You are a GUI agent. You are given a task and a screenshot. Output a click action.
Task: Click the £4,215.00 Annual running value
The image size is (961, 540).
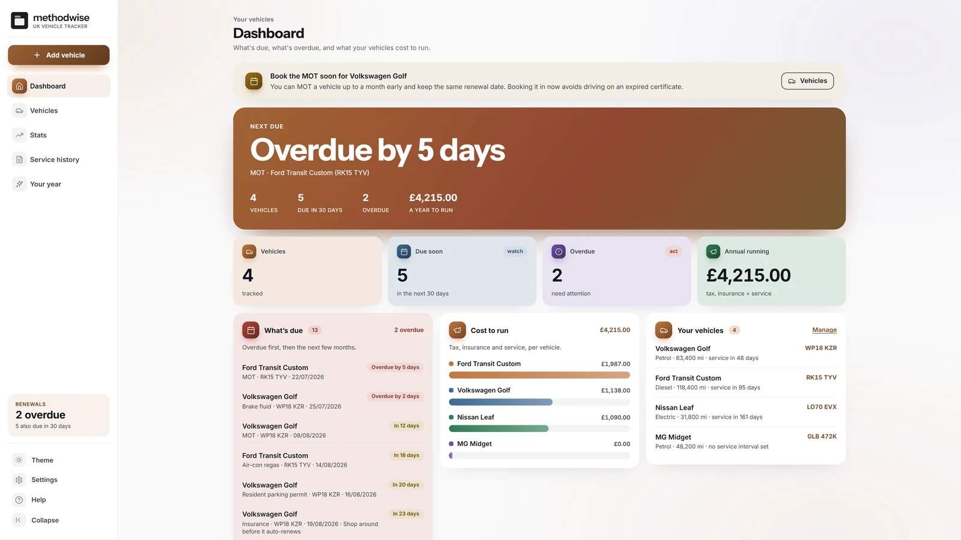[748, 275]
